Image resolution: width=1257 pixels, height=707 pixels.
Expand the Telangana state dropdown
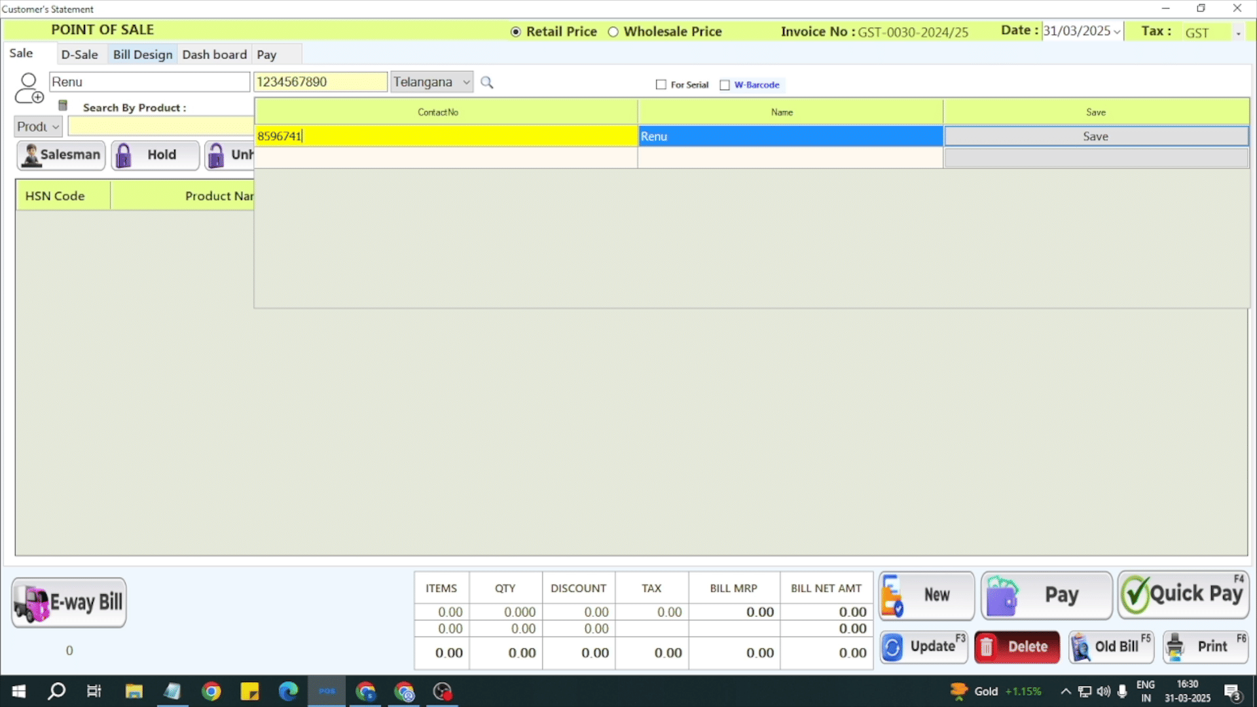pyautogui.click(x=466, y=82)
